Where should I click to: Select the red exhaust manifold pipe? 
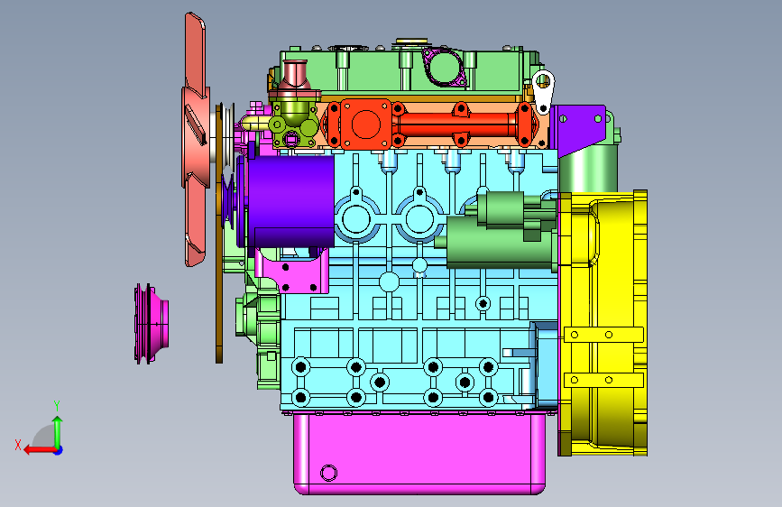pyautogui.click(x=458, y=125)
